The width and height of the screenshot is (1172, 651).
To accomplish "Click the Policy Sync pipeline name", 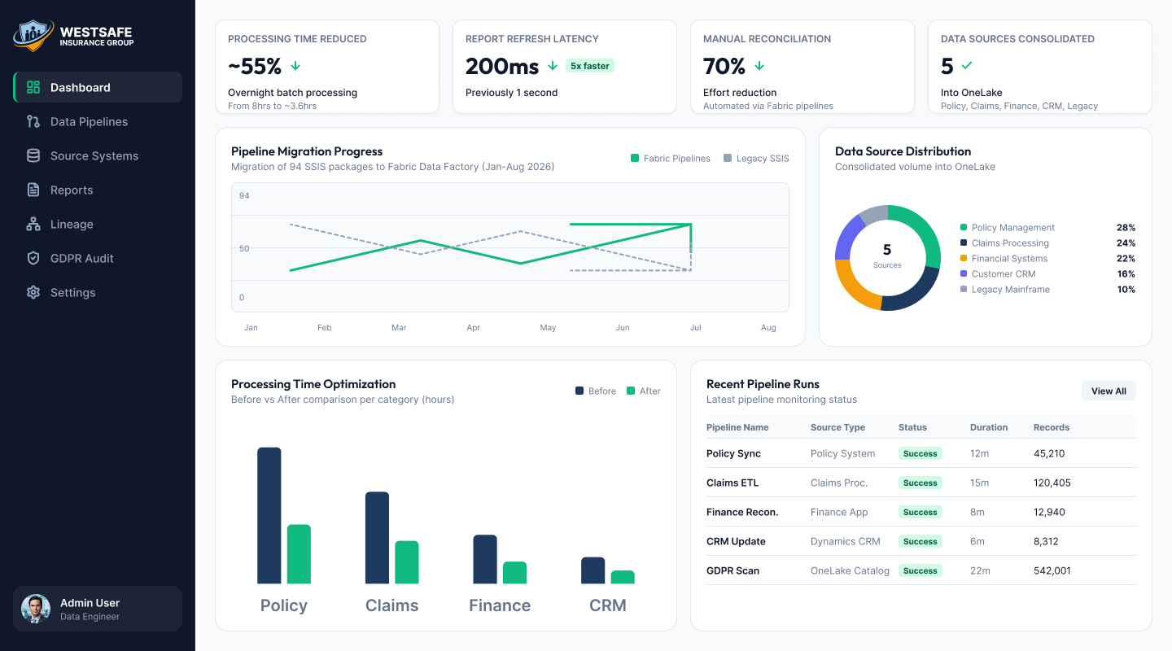I will click(733, 453).
